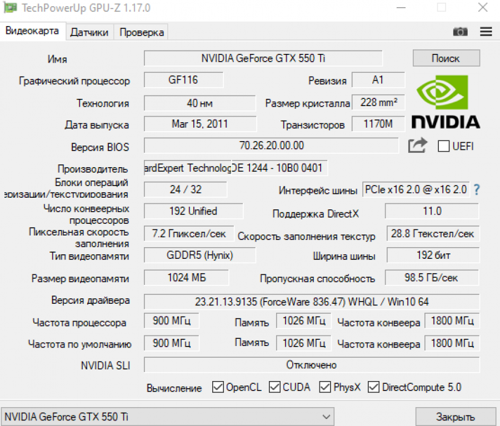Click the GPU-Z icon in the title bar
Viewport: 500px width, 426px height.
[9, 8]
